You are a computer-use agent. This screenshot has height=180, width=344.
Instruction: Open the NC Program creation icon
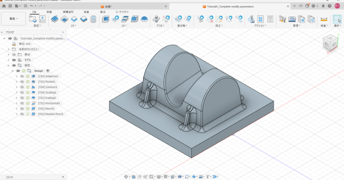pos(42,19)
